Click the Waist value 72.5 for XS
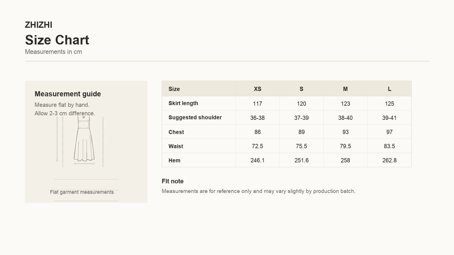This screenshot has width=454, height=255. (x=257, y=146)
